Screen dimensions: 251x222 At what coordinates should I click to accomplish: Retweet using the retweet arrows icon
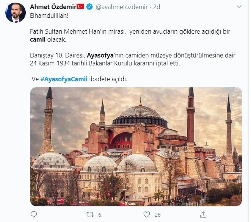coord(90,214)
